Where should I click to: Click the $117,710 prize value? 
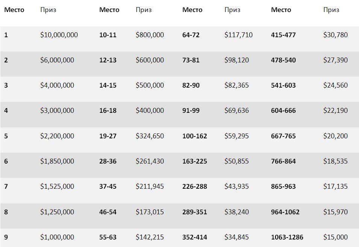pyautogui.click(x=238, y=35)
